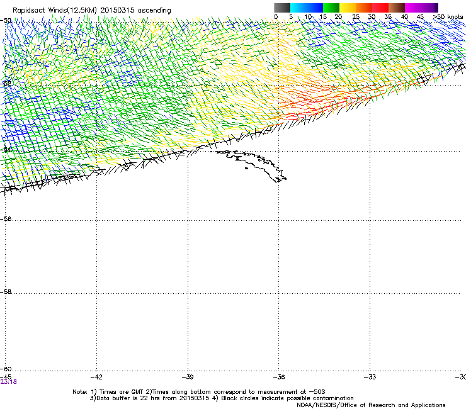This screenshot has height=409, width=466.
Task: Click the orange 25–30 knots color segment
Action: 364,8
